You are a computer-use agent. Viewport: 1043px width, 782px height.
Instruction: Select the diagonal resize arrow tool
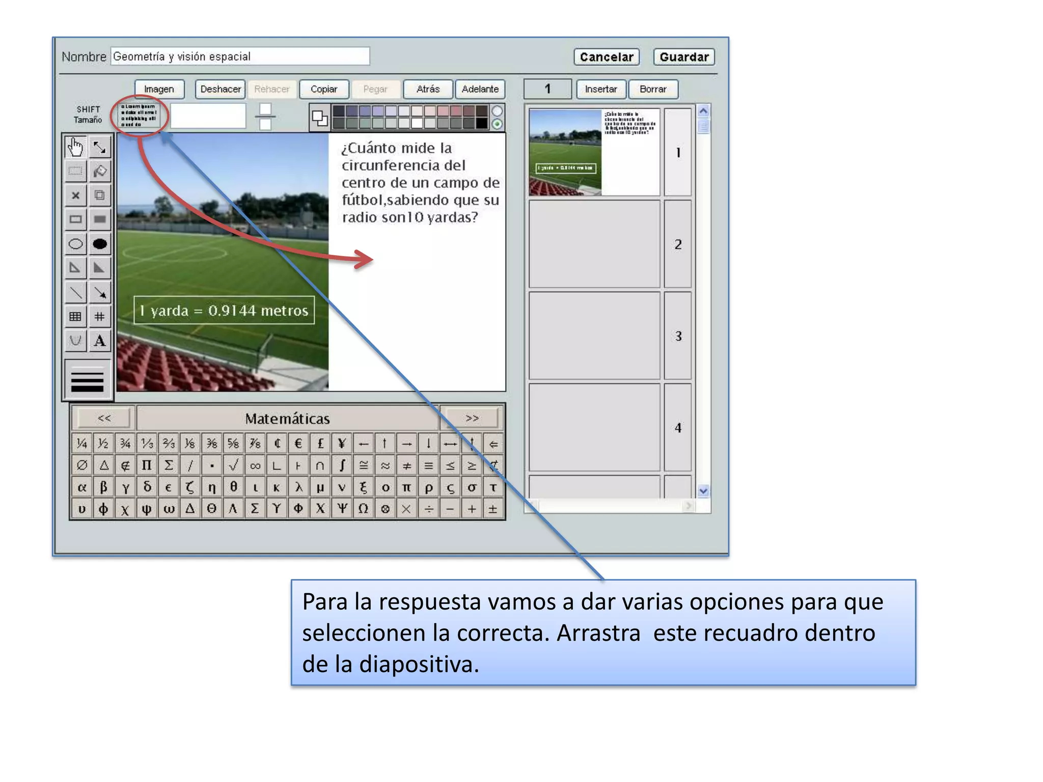pyautogui.click(x=100, y=147)
